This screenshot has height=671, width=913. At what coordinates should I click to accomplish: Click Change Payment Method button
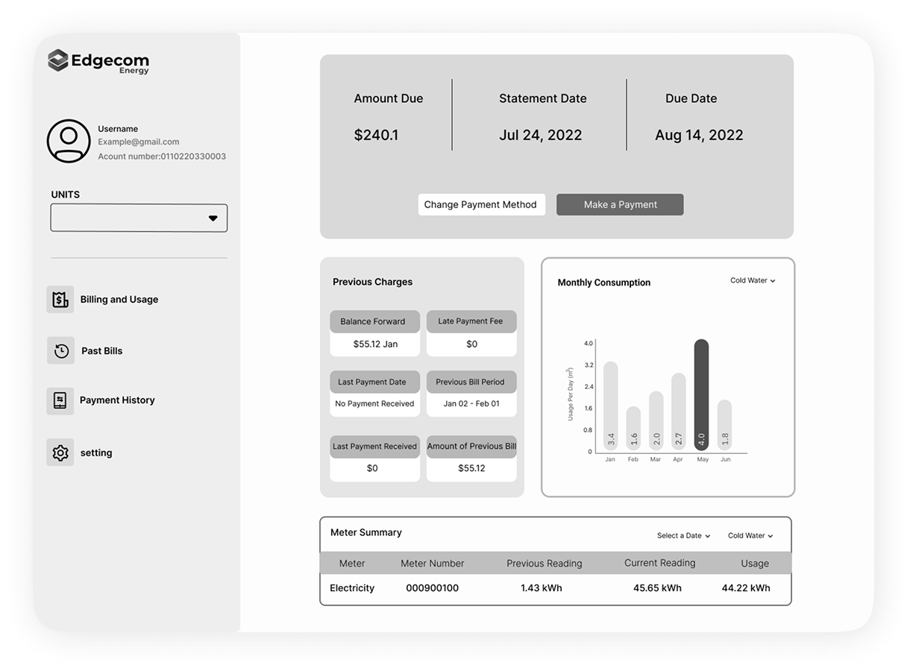[x=480, y=205]
